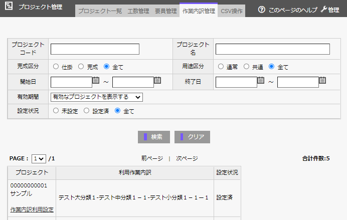347x220 pixels.
Task: Click the wrench admin icon
Action: [323, 10]
